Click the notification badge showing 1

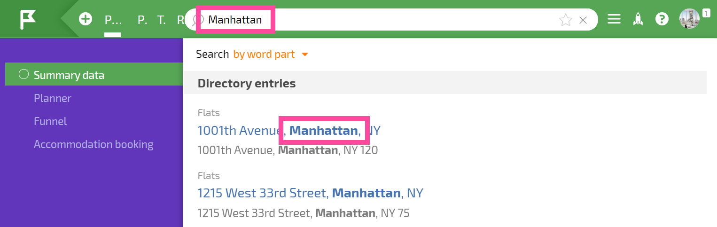pos(706,13)
